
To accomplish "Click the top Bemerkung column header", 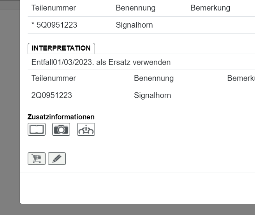I will click(x=210, y=8).
